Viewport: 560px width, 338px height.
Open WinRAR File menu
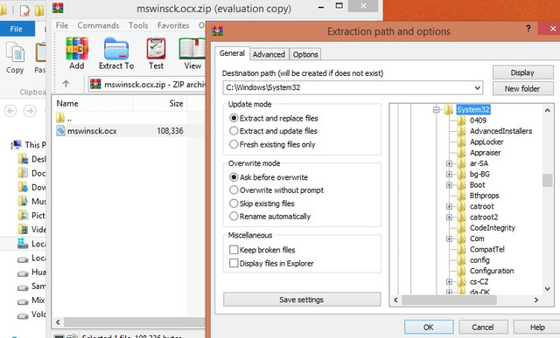[x=62, y=25]
